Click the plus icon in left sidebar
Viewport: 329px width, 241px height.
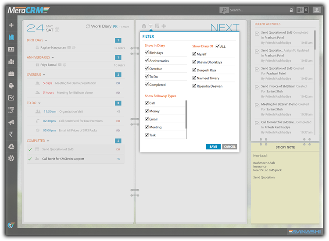point(11,25)
